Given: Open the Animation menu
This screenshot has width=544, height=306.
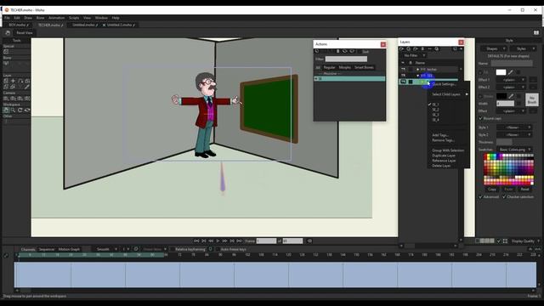Looking at the screenshot, I should [x=56, y=18].
